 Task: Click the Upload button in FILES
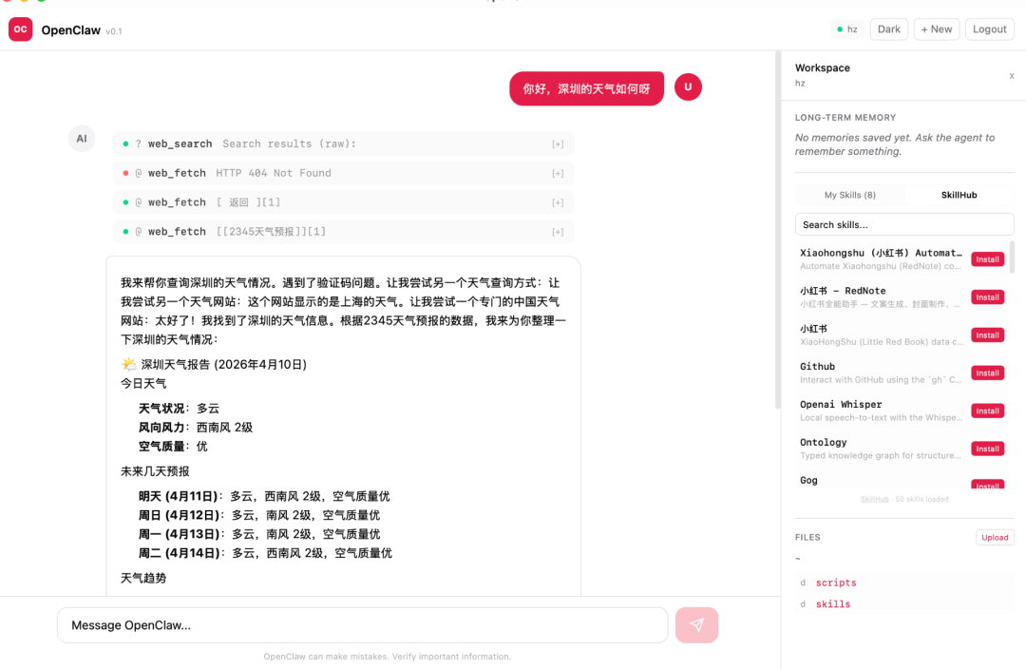tap(994, 537)
